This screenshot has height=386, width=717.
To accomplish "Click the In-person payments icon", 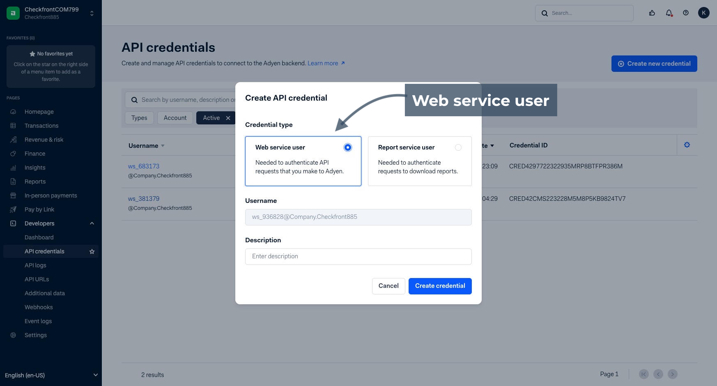I will [13, 195].
